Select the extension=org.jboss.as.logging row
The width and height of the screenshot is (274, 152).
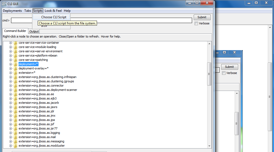pyautogui.click(x=39, y=133)
